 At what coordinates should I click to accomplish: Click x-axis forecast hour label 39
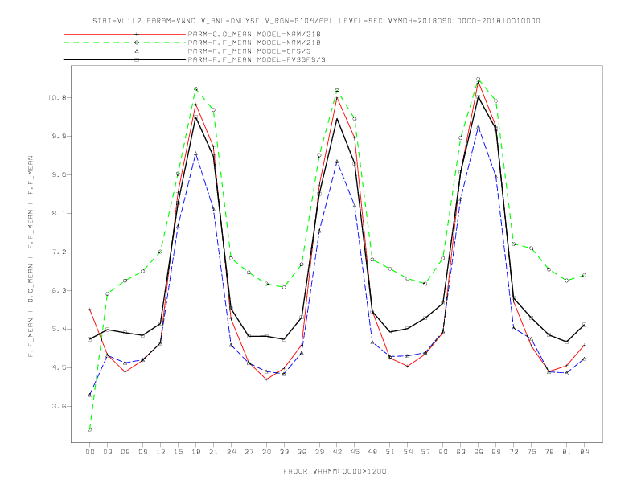pos(319,452)
